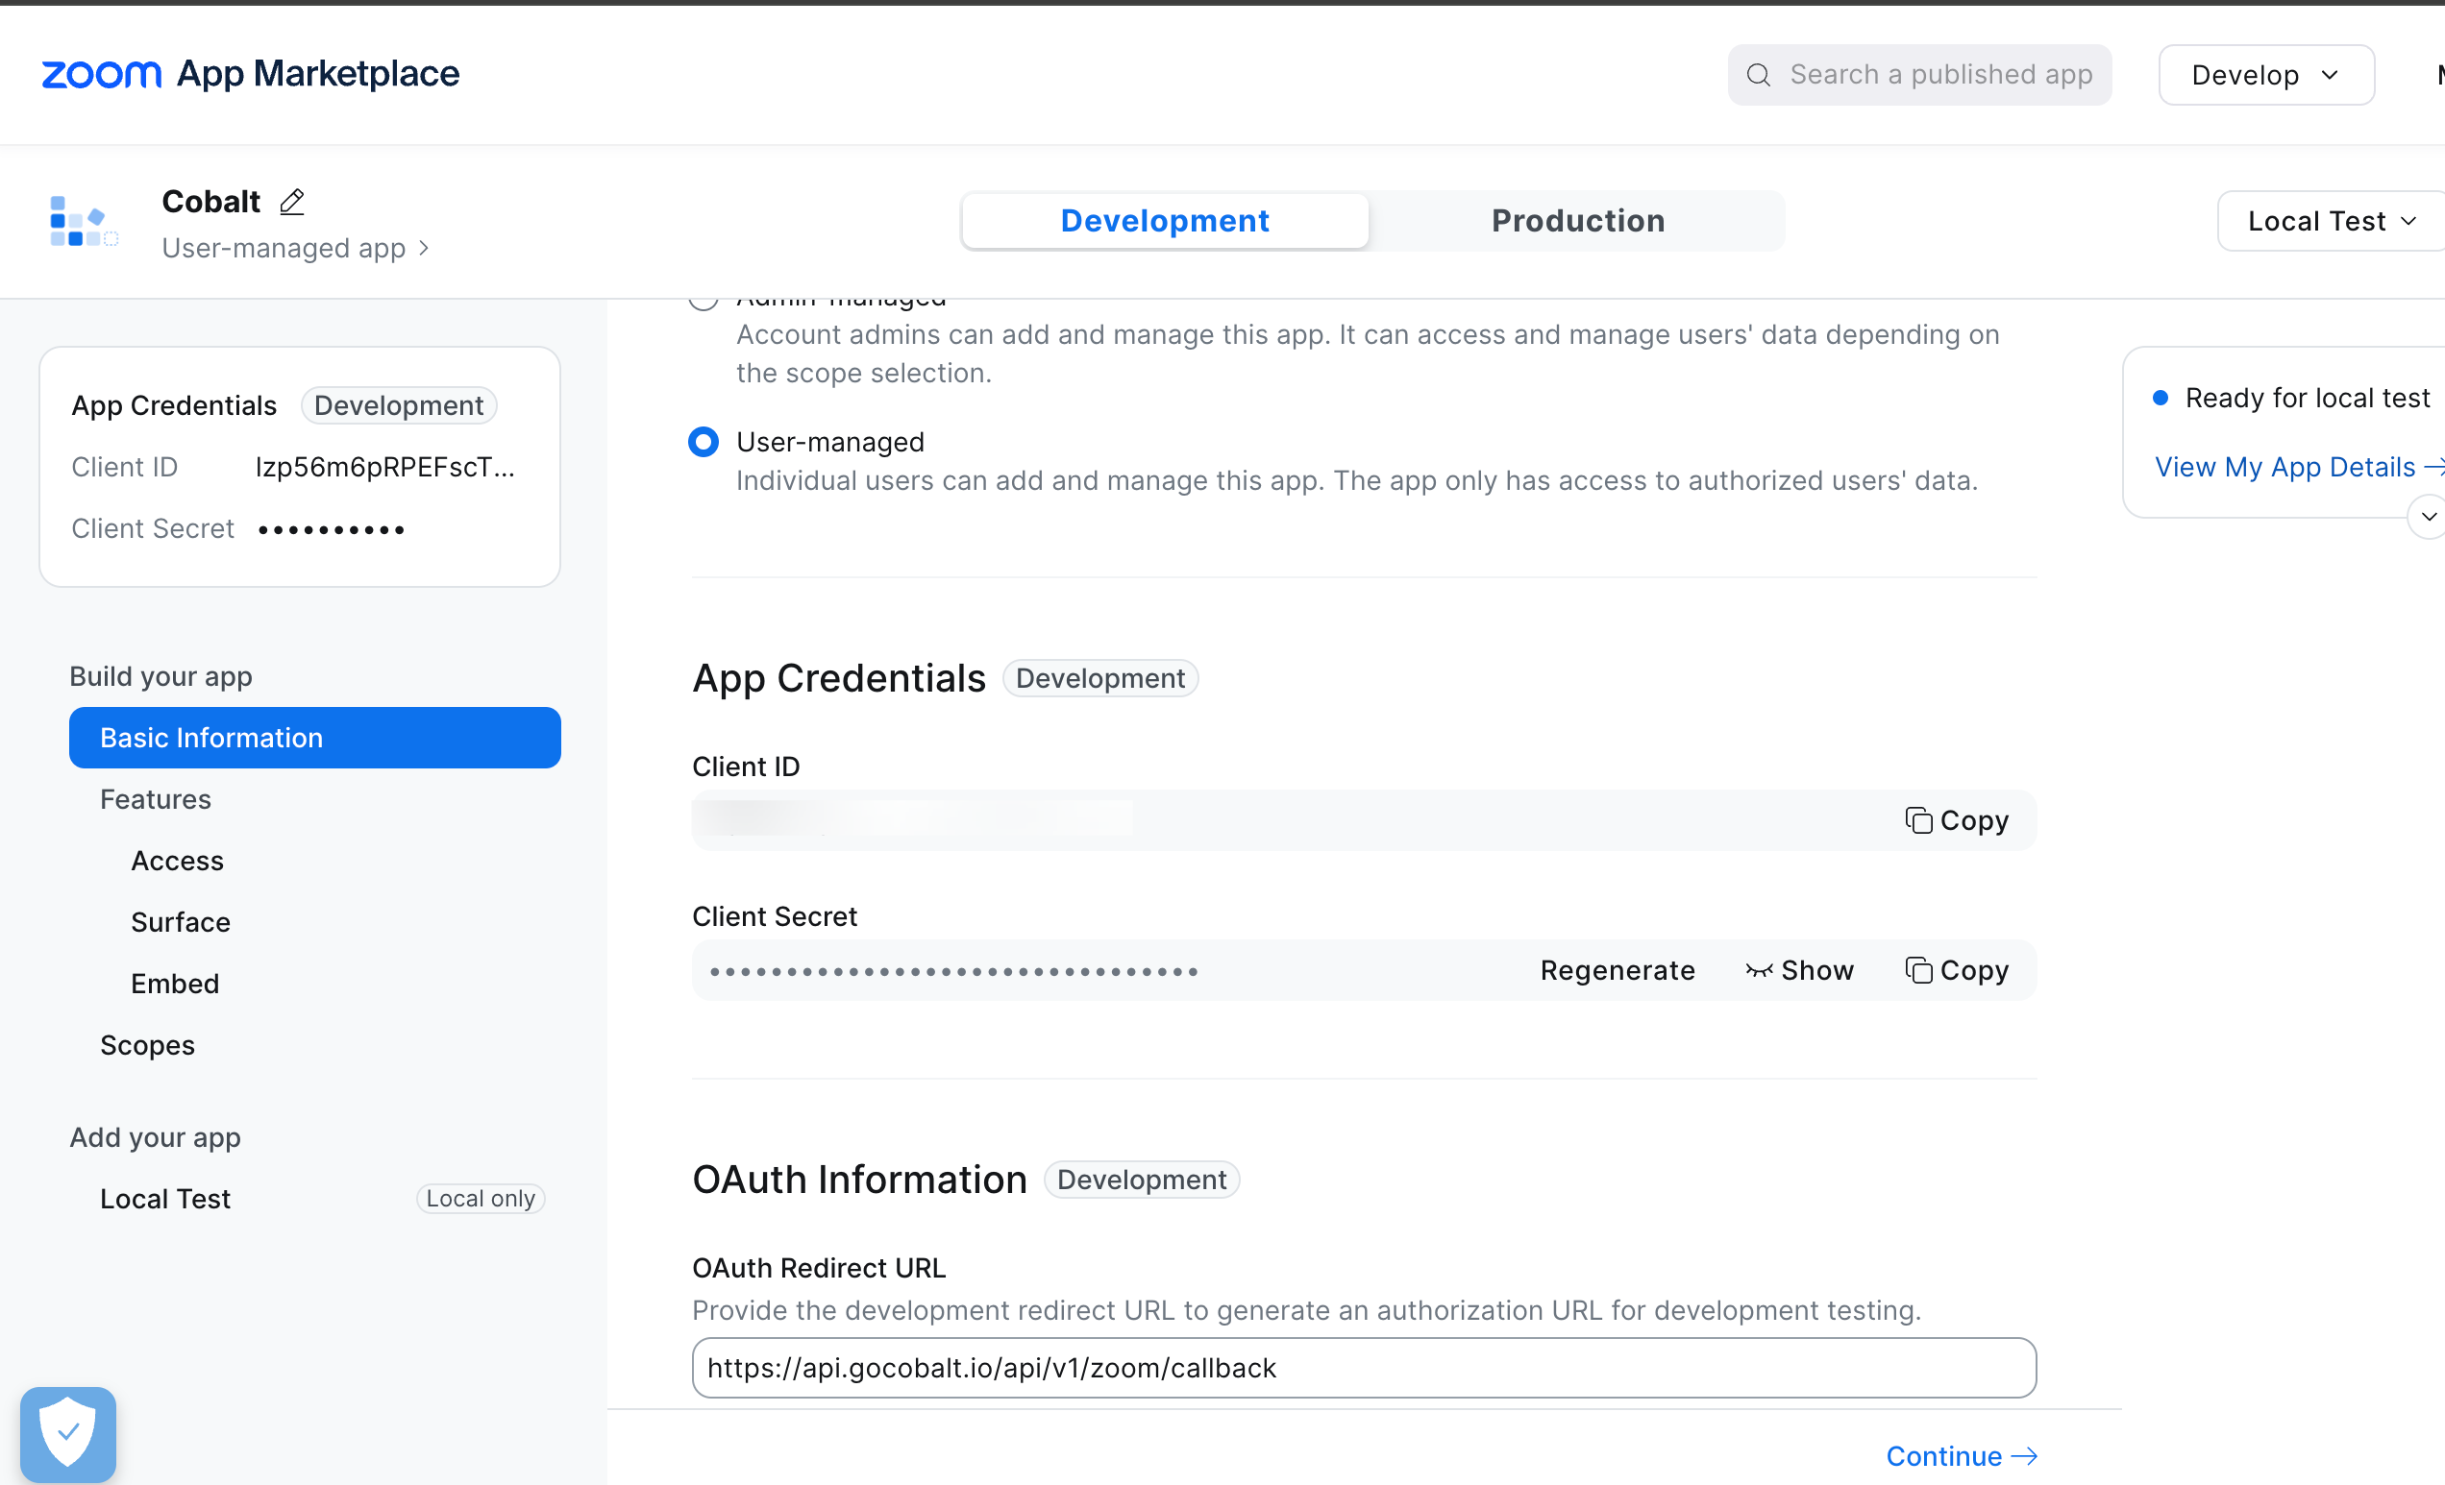Expand the User-managed app chevron

click(x=424, y=248)
